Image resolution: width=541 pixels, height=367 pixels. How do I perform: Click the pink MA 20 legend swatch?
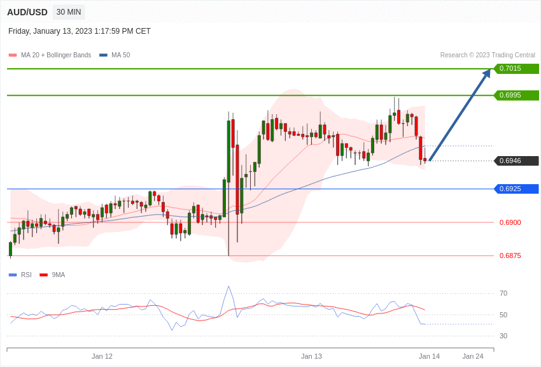[13, 55]
